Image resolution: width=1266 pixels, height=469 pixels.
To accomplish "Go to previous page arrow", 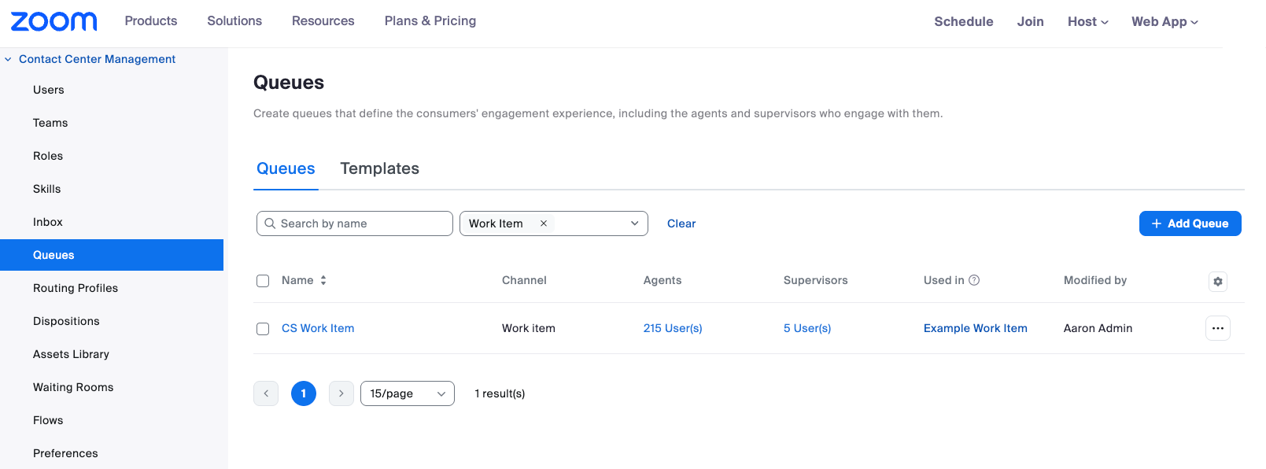I will point(266,393).
